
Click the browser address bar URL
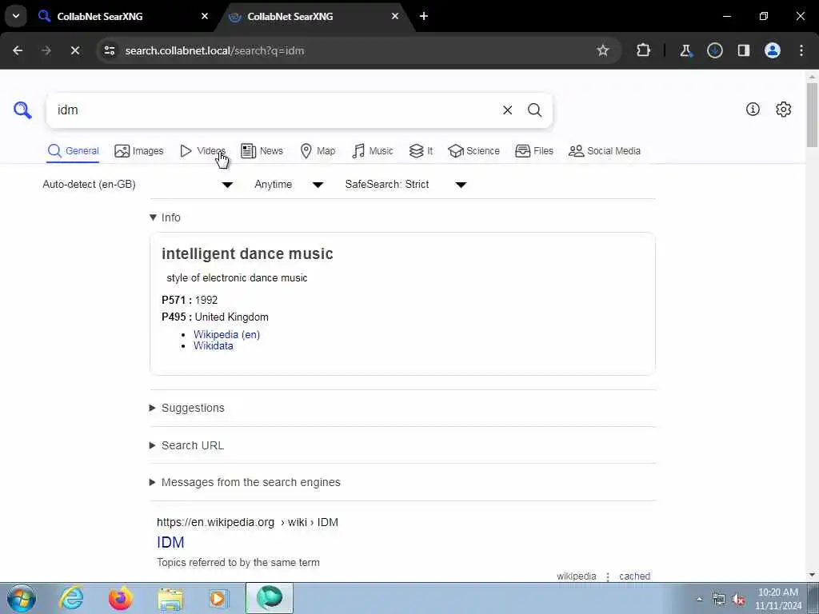(214, 50)
